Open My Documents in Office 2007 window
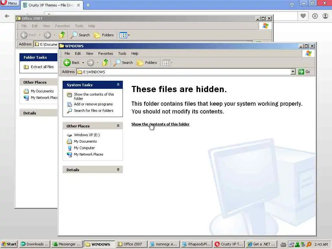This screenshot has height=249, width=332. click(x=42, y=91)
